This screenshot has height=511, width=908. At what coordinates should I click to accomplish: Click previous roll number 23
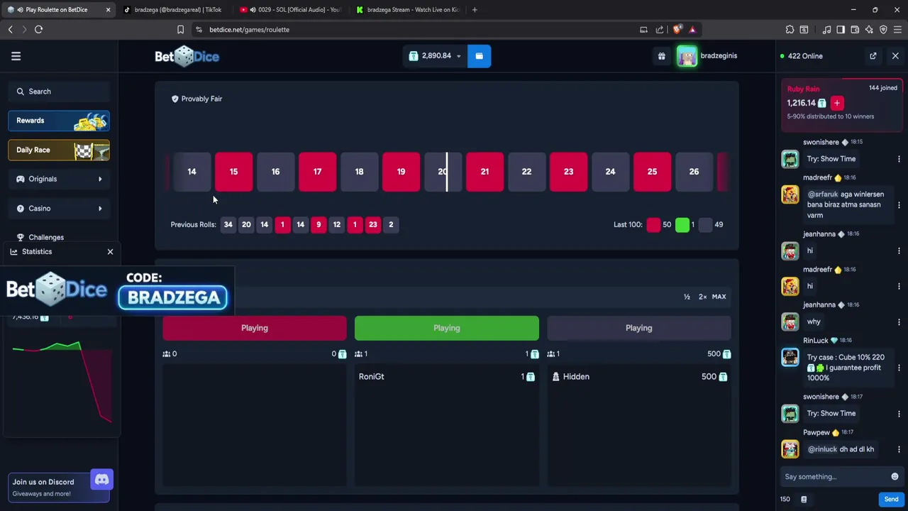372,224
